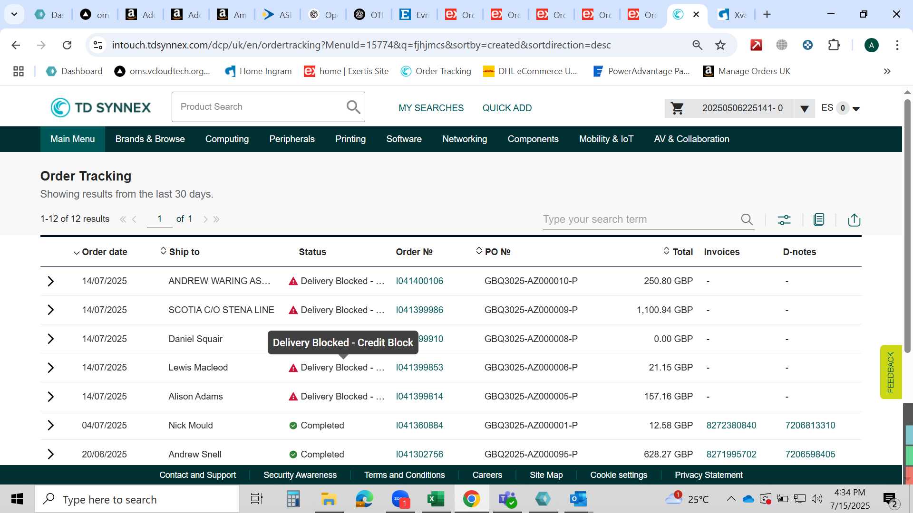
Task: Open Microsoft Teams from the taskbar
Action: (x=507, y=499)
